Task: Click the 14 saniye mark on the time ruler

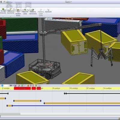Action: [x=107, y=88]
